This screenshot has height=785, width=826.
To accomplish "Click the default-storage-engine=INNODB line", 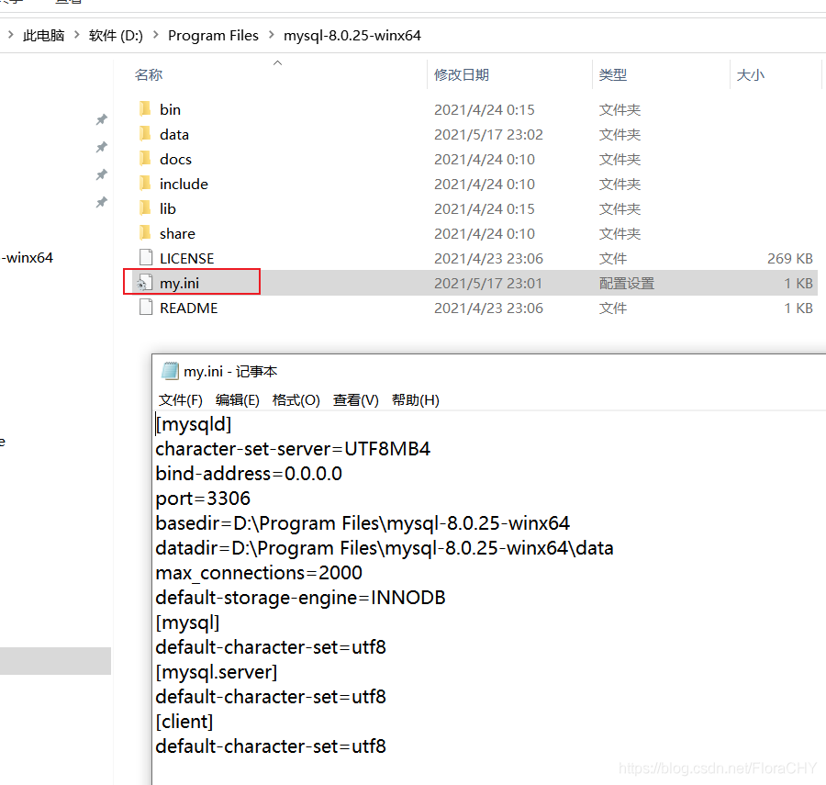I will (300, 597).
